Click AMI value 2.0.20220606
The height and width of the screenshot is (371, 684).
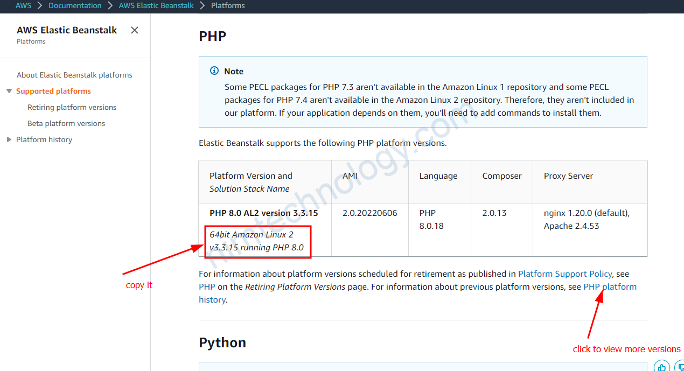click(370, 213)
